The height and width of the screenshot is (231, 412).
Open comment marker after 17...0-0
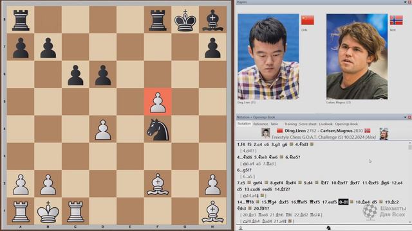pyautogui.click(x=351, y=202)
